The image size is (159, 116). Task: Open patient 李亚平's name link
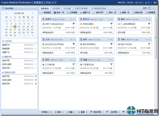(x=48, y=19)
